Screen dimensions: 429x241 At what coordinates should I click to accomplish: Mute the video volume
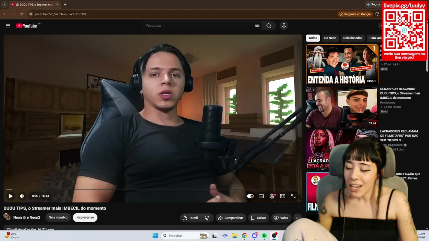pos(22,196)
